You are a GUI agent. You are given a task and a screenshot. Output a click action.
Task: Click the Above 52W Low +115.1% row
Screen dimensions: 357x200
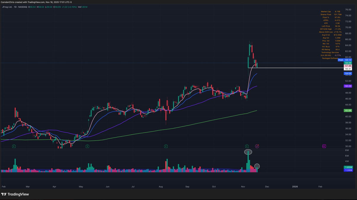point(330,32)
